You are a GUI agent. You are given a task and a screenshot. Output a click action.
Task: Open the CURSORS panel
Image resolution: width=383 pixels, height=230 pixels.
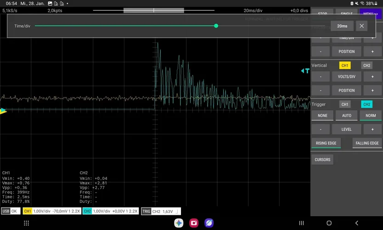pos(322,160)
